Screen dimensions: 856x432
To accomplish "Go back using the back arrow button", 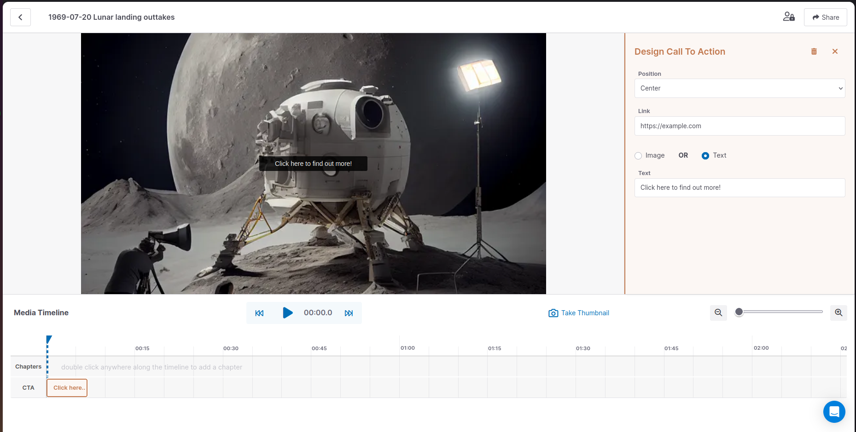I will (x=20, y=17).
